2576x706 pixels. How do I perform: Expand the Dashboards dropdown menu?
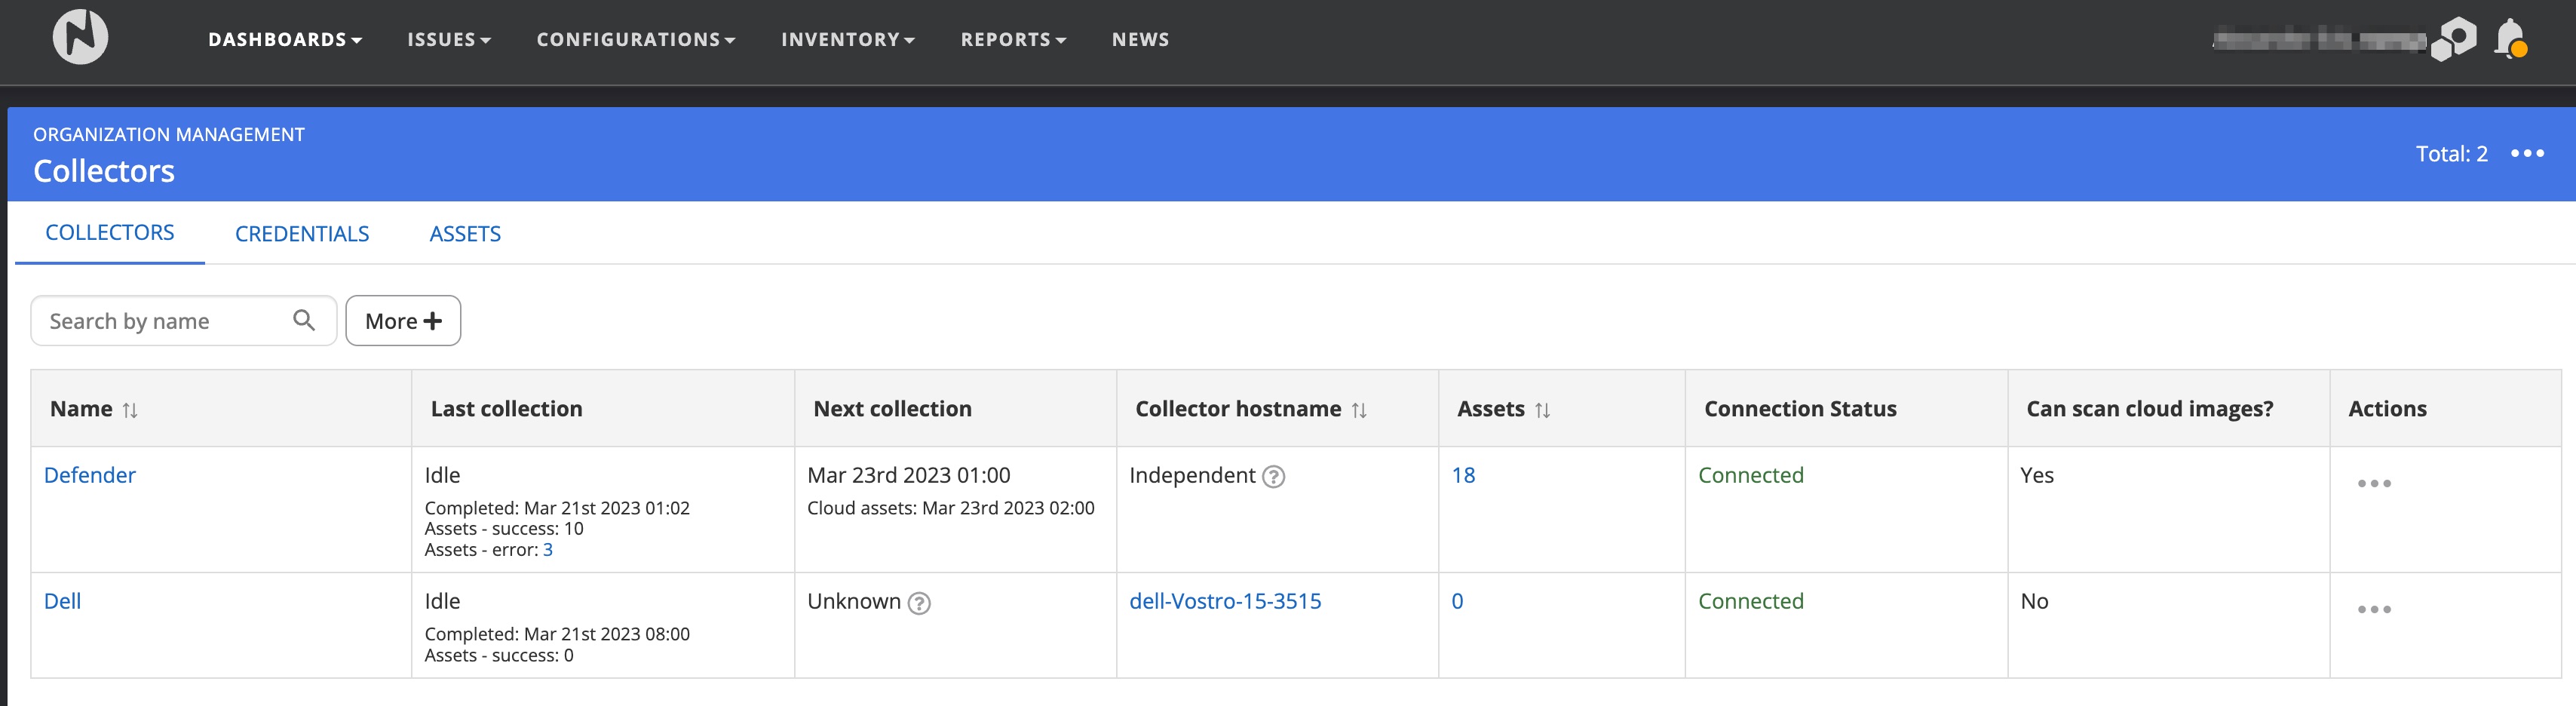pos(284,40)
